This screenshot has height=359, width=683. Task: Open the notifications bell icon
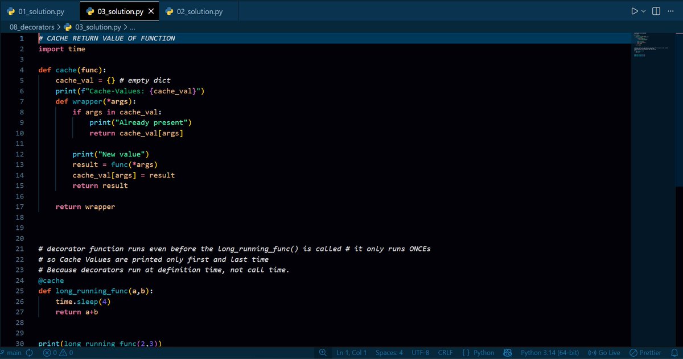tap(674, 353)
